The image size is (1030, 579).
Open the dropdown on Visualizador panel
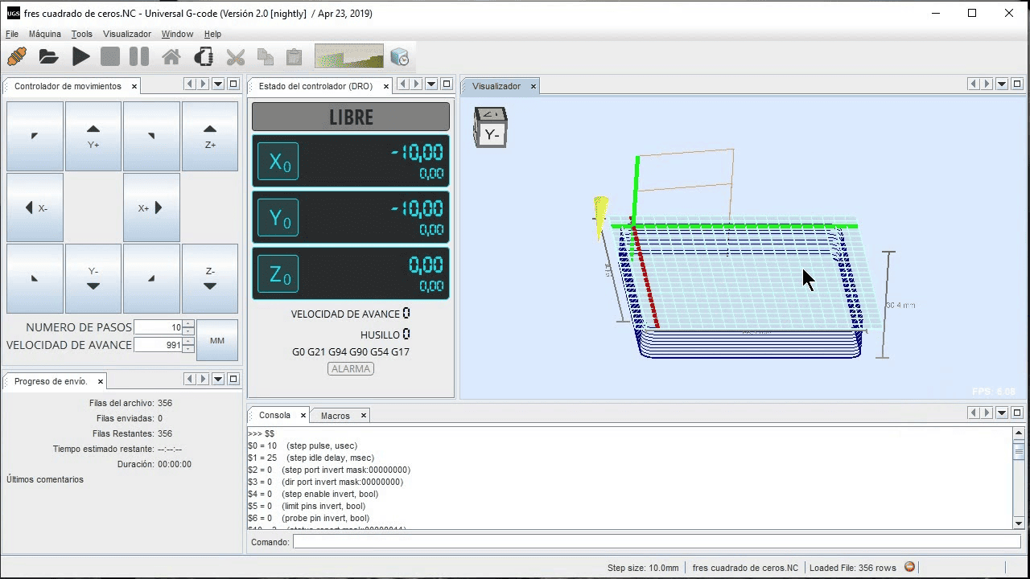[1001, 84]
